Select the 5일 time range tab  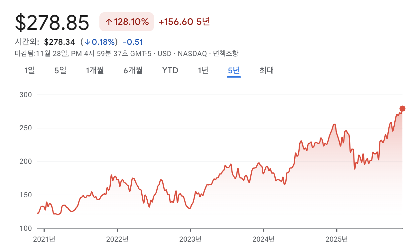click(61, 70)
